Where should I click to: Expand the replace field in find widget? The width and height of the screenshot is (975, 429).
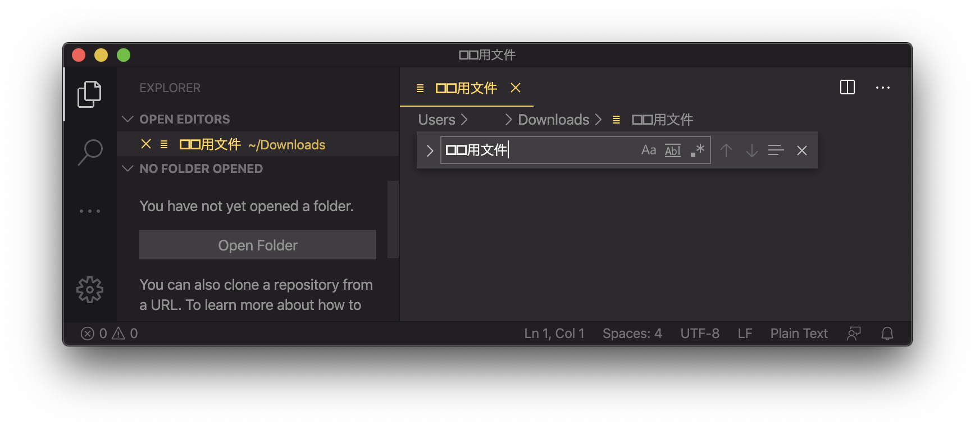click(430, 150)
